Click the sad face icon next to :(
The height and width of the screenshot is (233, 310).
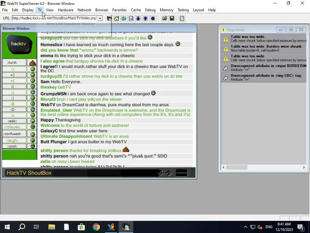33,86
